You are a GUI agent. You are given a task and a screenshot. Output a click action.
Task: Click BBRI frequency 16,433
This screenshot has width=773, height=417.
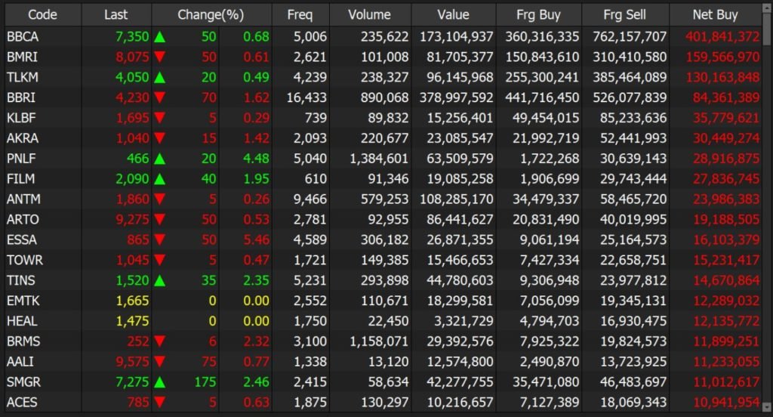click(x=306, y=97)
